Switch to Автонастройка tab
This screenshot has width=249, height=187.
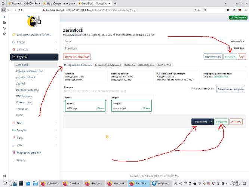click(x=147, y=65)
